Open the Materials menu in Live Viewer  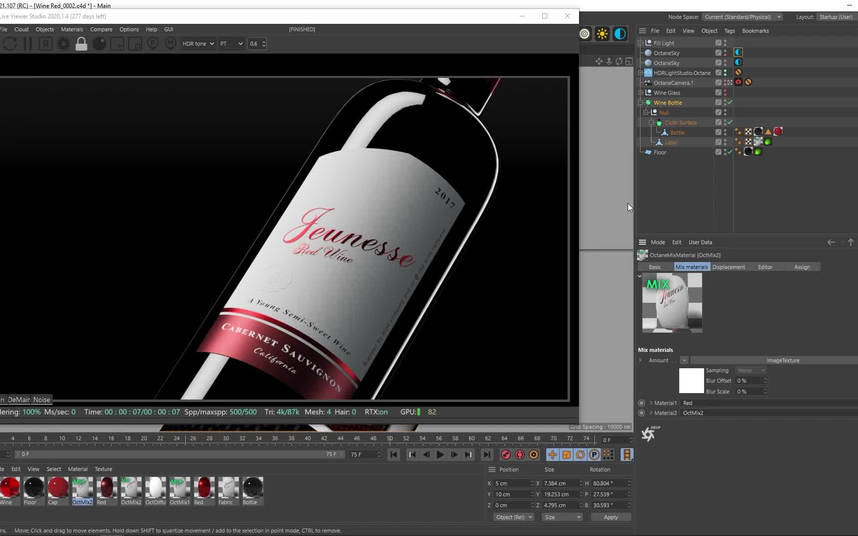point(72,29)
